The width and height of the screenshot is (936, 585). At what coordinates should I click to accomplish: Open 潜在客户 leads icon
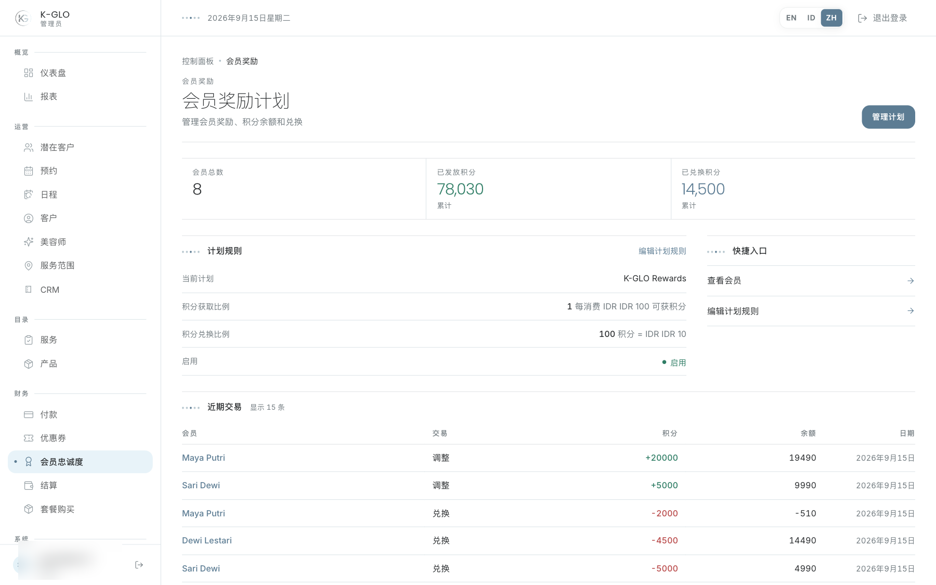coord(29,148)
